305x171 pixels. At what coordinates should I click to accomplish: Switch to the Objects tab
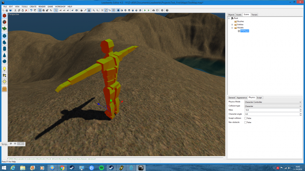point(231,15)
